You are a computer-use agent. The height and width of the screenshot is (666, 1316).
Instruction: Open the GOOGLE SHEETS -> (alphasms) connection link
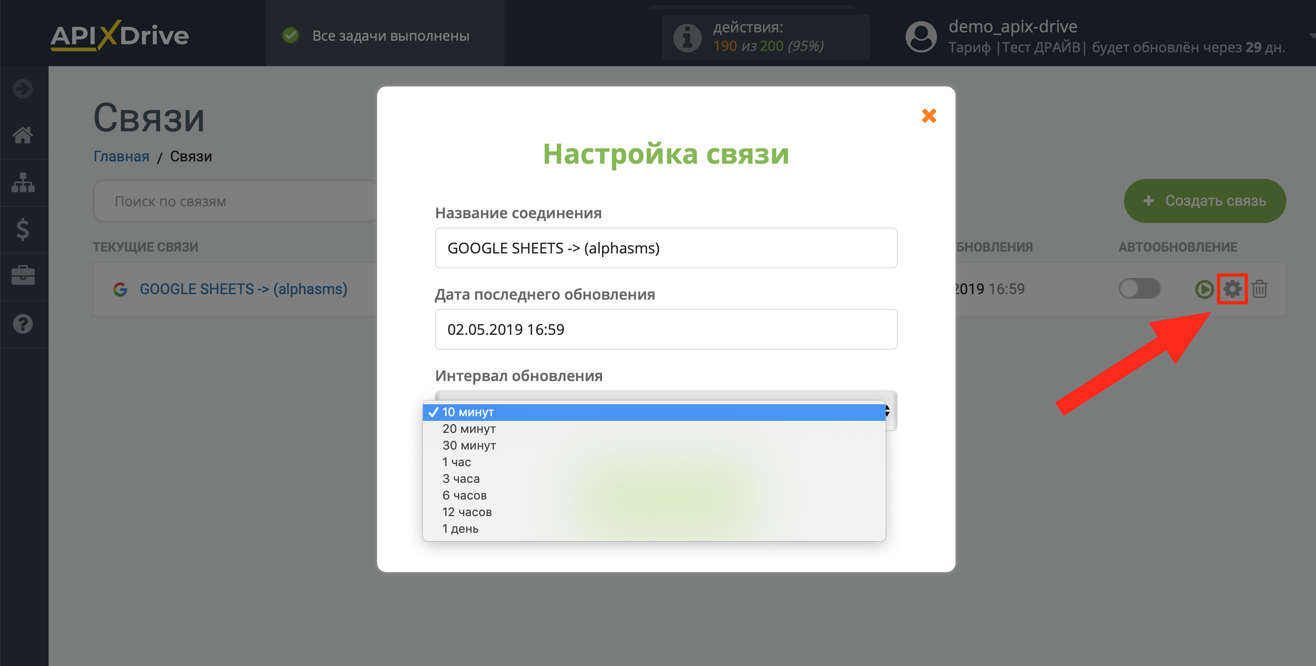pyautogui.click(x=243, y=289)
